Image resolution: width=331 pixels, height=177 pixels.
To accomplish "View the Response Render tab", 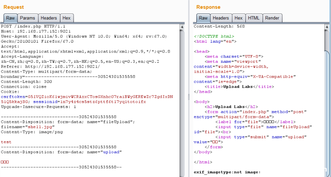I will [272, 18].
